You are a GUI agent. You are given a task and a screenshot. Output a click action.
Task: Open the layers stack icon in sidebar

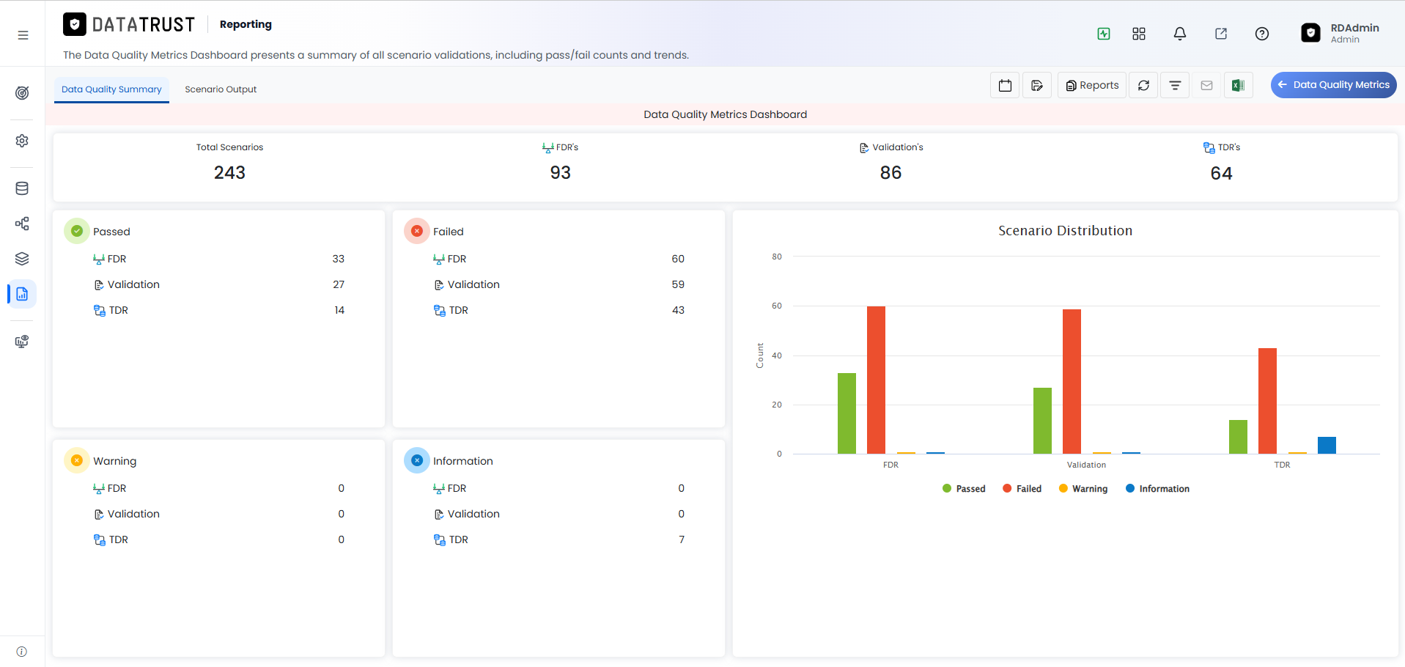[x=22, y=259]
